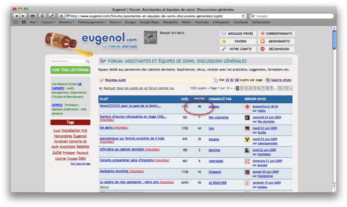Screen dimensions: 347x207
Task: Open YouTube from the bookmarks bar
Action: [202, 22]
